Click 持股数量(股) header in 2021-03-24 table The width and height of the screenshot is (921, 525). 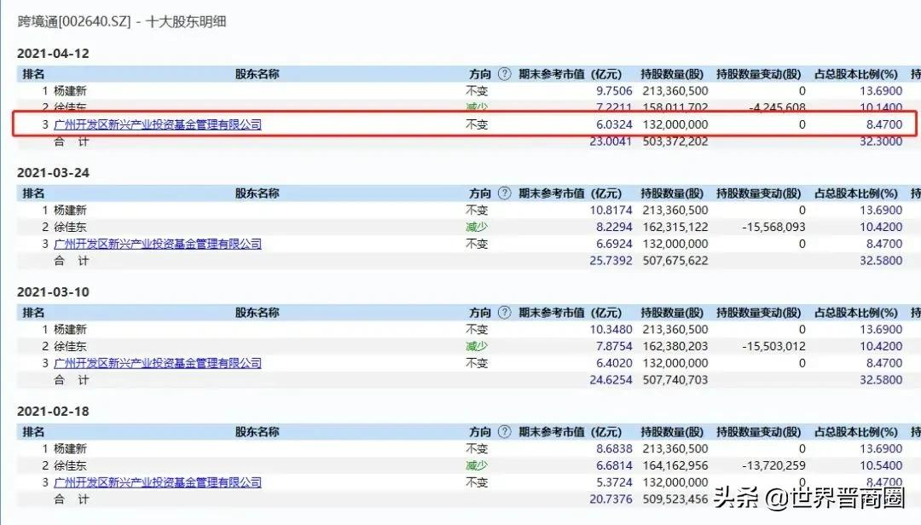[671, 193]
